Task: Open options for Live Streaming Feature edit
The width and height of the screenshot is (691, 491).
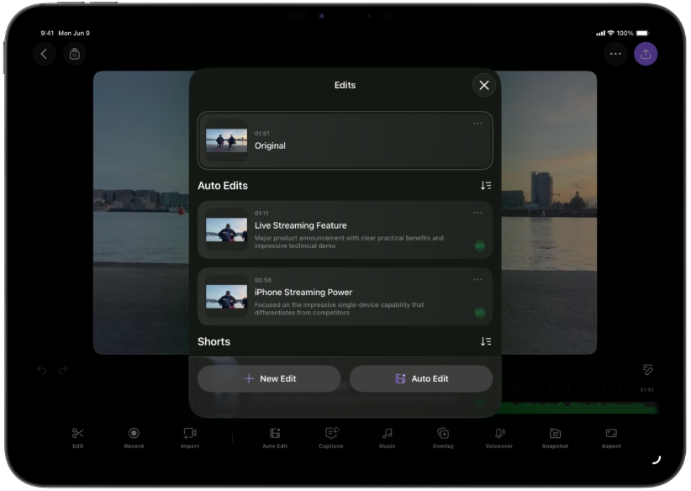Action: tap(477, 213)
